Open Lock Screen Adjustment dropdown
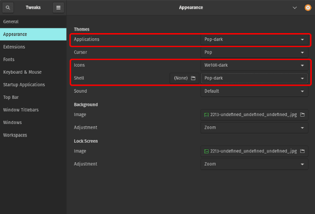Viewport: 315px width, 214px height. click(x=254, y=164)
